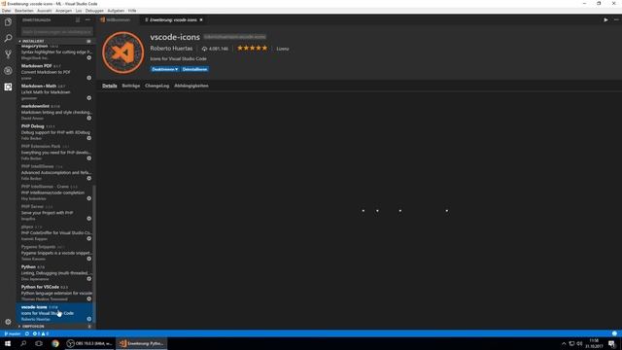Click the Lizenz link
The height and width of the screenshot is (350, 622).
[x=283, y=49]
